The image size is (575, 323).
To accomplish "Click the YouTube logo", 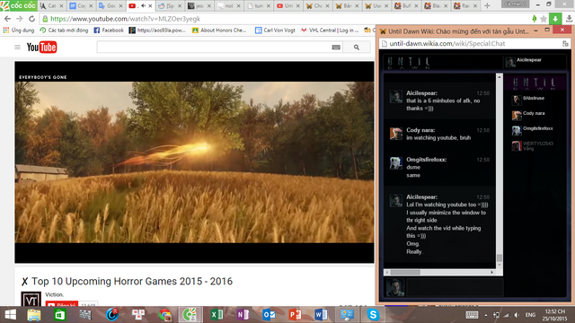I will (41, 48).
